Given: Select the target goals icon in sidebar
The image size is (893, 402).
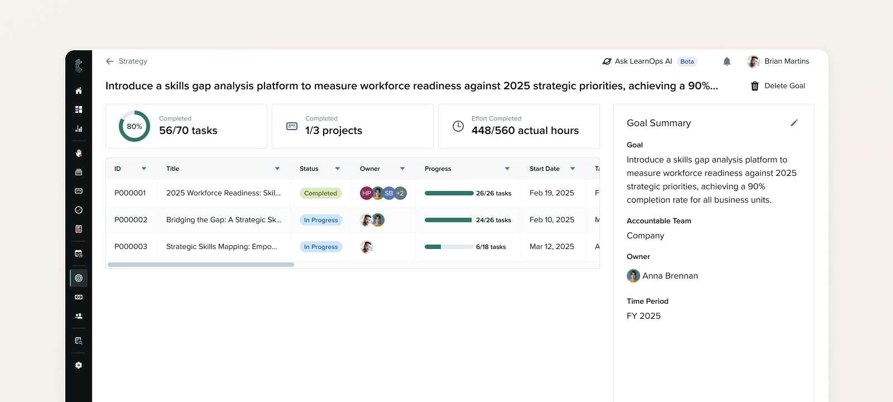Looking at the screenshot, I should tap(79, 278).
